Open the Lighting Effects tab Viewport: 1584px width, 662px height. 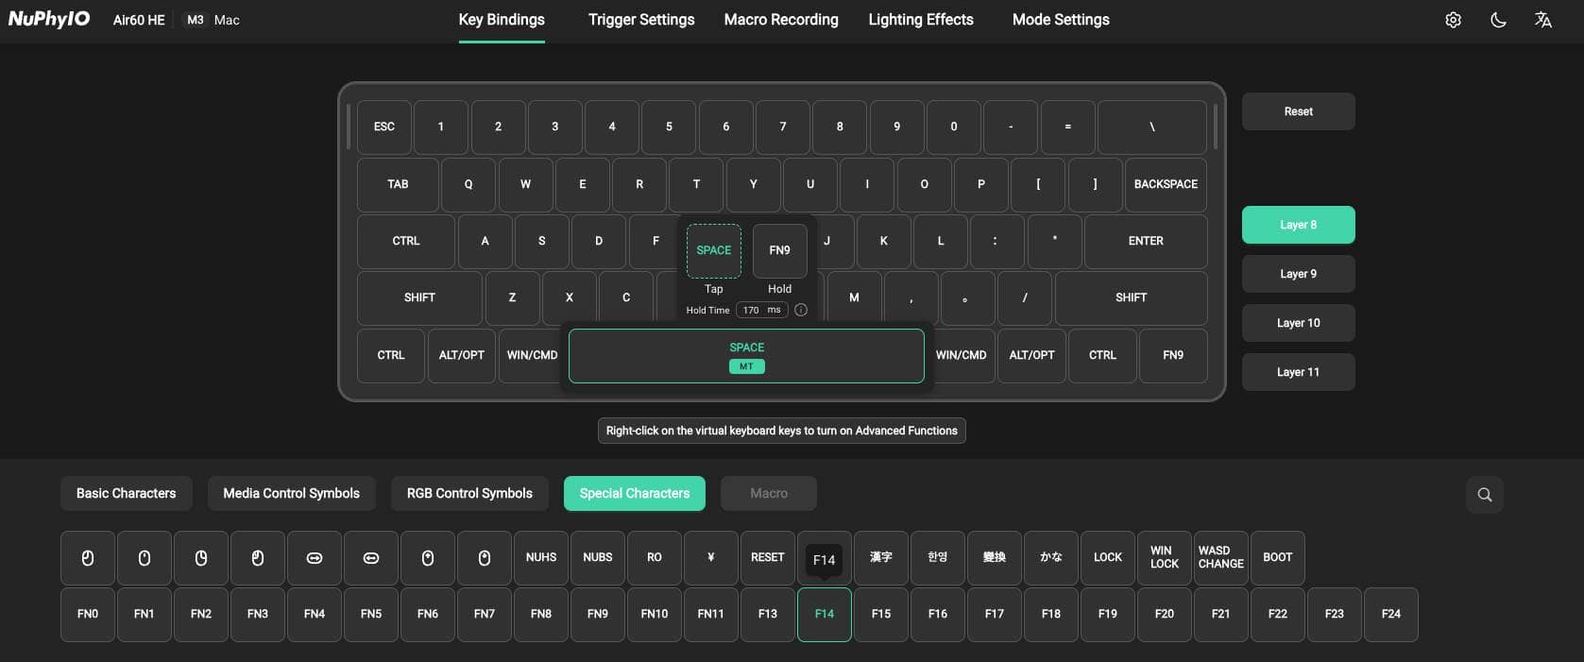(920, 20)
